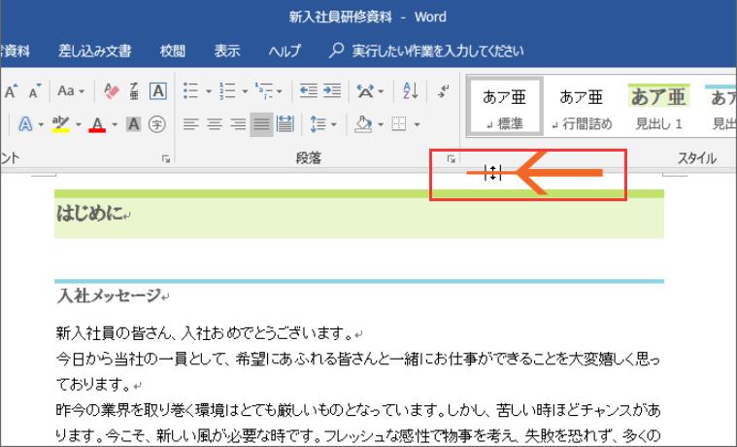This screenshot has height=447, width=737.
Task: Open the Asian layout (expand characters) menu
Action: point(369,90)
